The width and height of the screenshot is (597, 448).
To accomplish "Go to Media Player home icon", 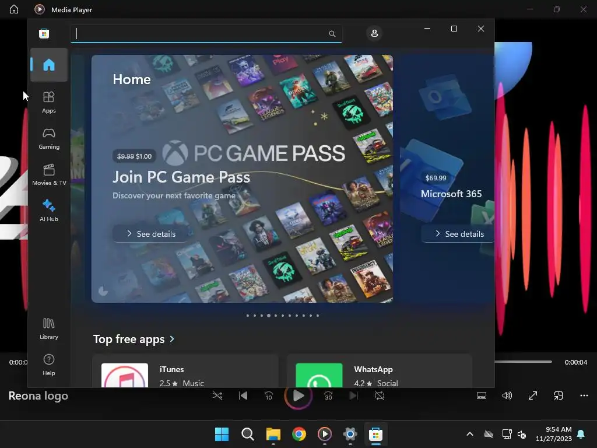I will [14, 9].
